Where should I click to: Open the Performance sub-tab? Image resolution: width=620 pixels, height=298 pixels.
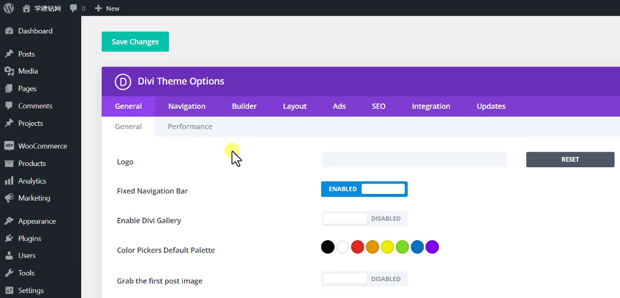[x=190, y=126]
